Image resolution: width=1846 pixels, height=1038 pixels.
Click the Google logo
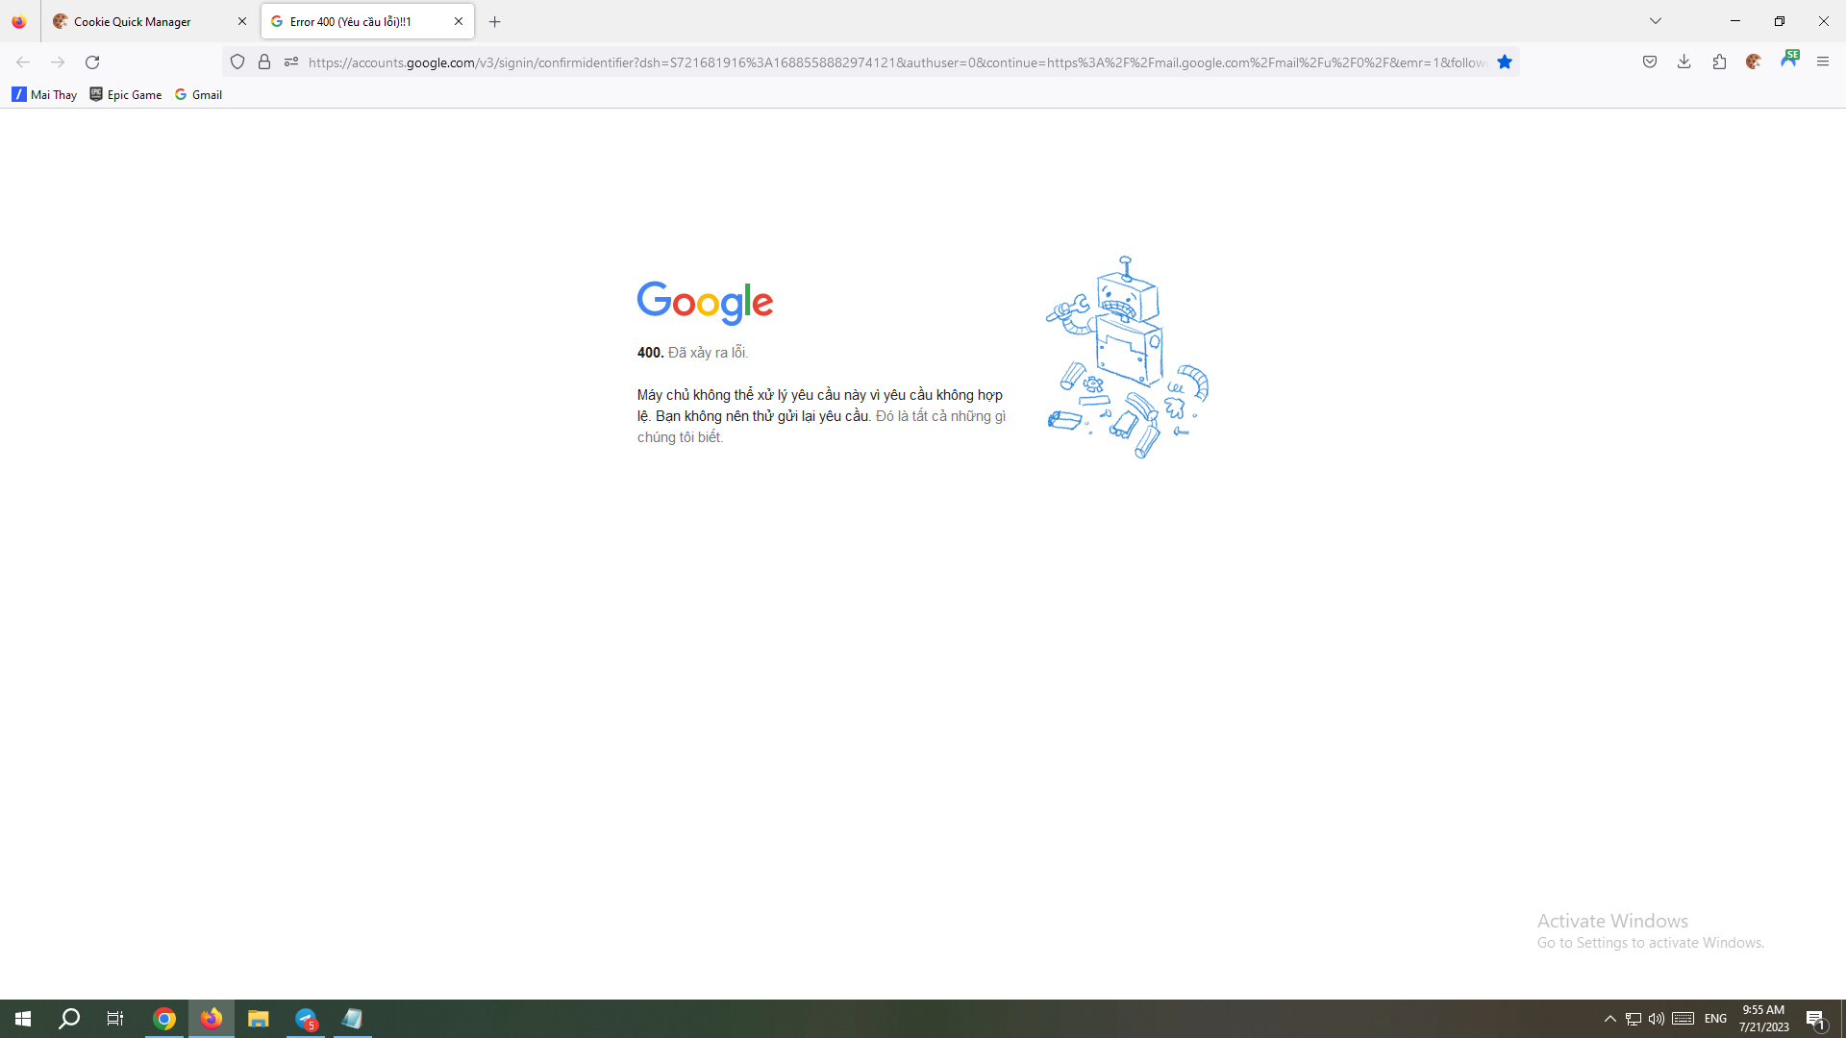pos(705,303)
